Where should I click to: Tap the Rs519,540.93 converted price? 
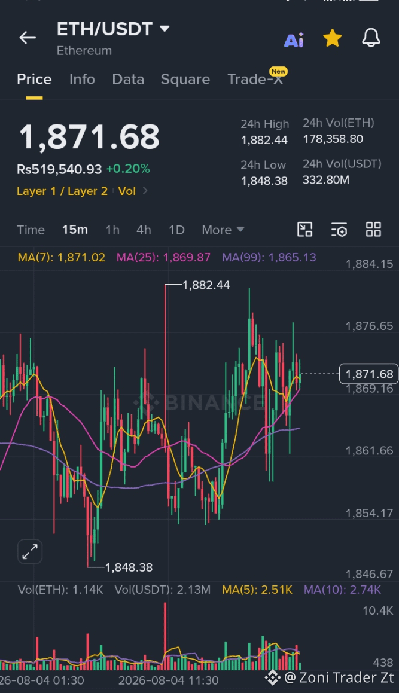[59, 169]
